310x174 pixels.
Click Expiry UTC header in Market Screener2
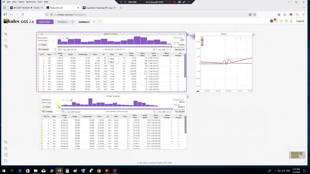pyautogui.click(x=64, y=116)
